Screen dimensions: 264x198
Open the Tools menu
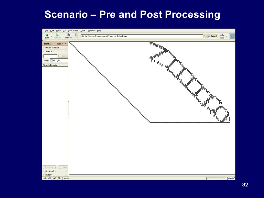coord(83,31)
